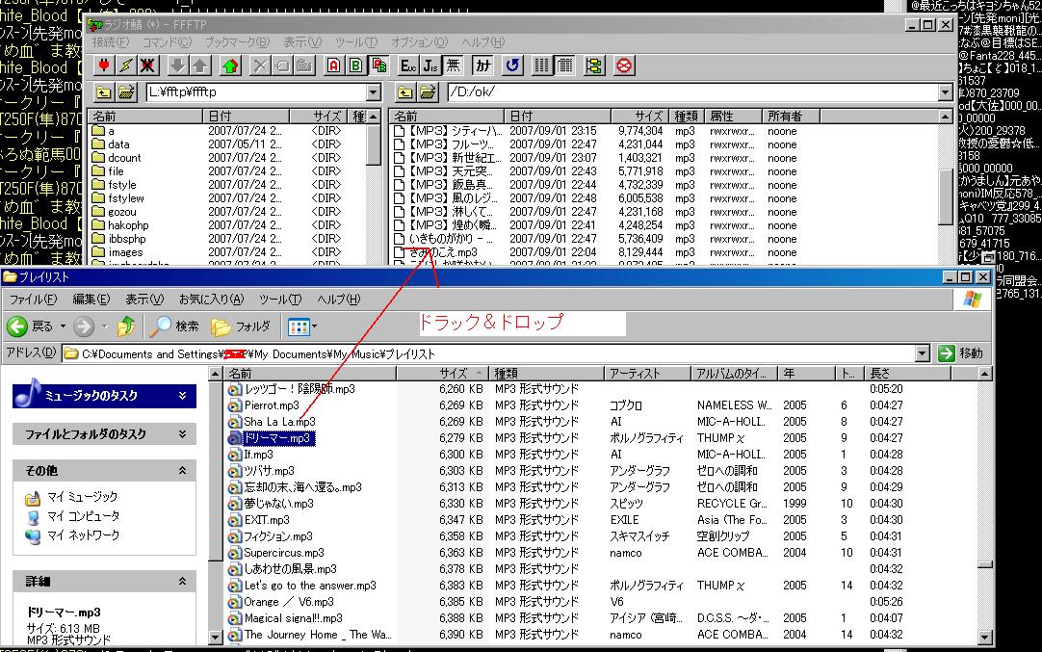Collapse the ミュージックのタスク panel
The height and width of the screenshot is (652, 1042).
183,396
